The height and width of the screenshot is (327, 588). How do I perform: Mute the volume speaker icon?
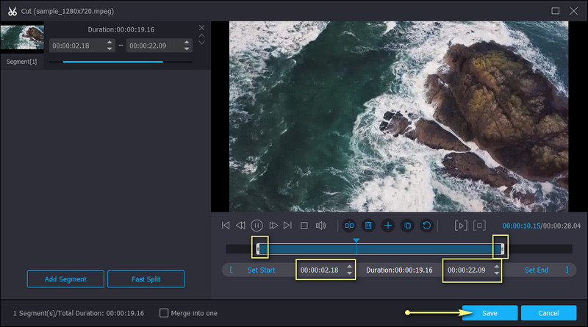click(x=320, y=226)
